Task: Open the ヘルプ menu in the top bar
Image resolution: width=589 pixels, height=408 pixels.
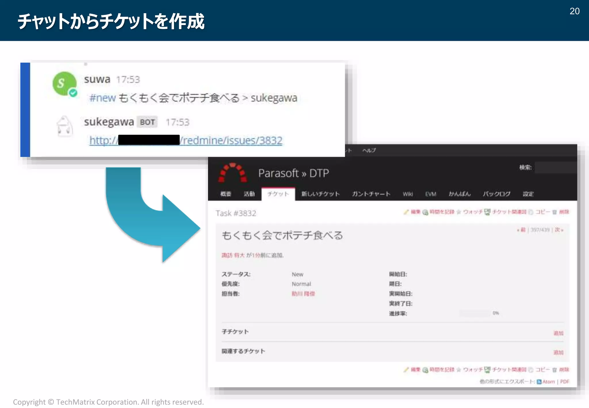Action: coord(369,150)
